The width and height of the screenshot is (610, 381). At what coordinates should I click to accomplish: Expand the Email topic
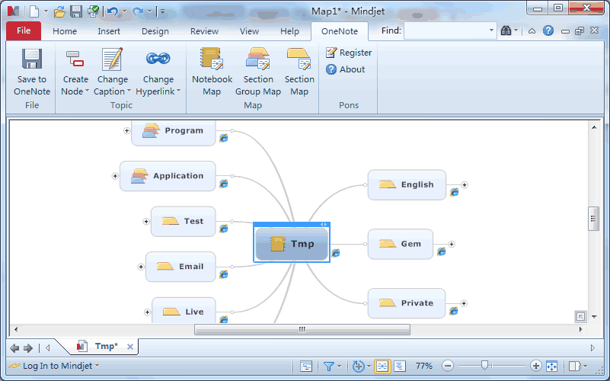(x=141, y=267)
